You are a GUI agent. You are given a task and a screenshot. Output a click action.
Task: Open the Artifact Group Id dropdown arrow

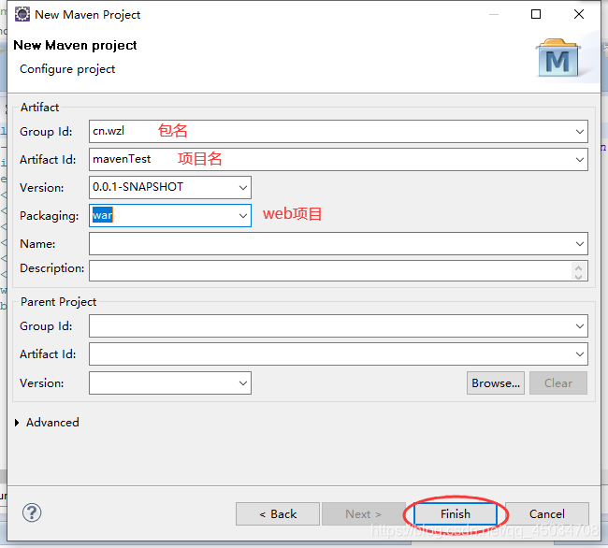coord(580,131)
